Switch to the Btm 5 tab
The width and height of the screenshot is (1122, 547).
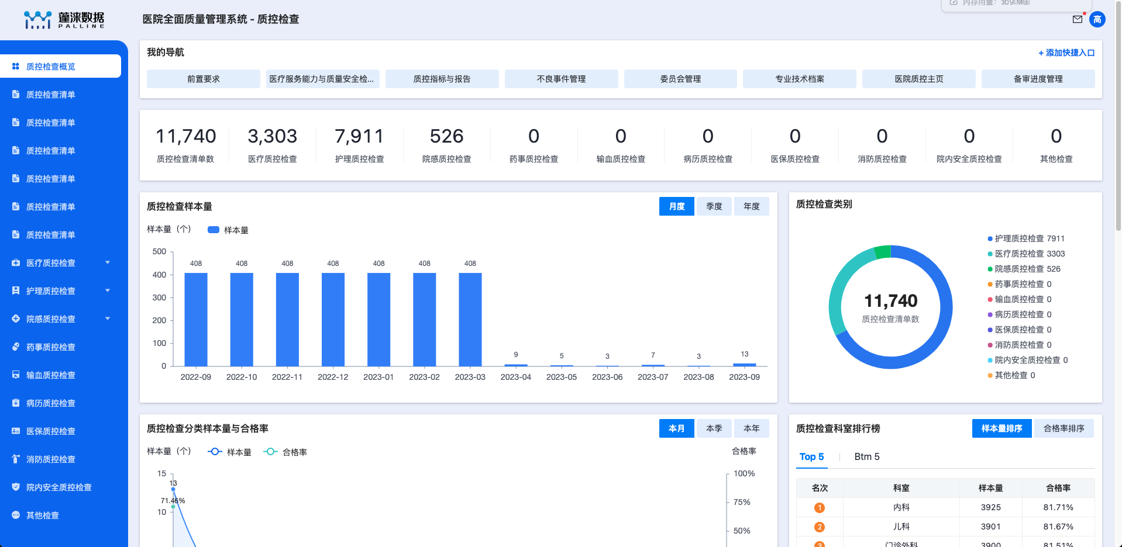pyautogui.click(x=867, y=456)
